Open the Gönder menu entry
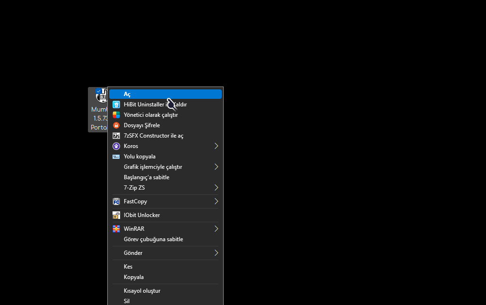The height and width of the screenshot is (305, 486). click(x=165, y=253)
